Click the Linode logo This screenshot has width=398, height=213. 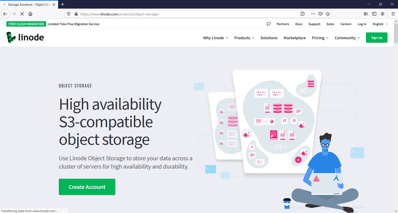pyautogui.click(x=25, y=37)
